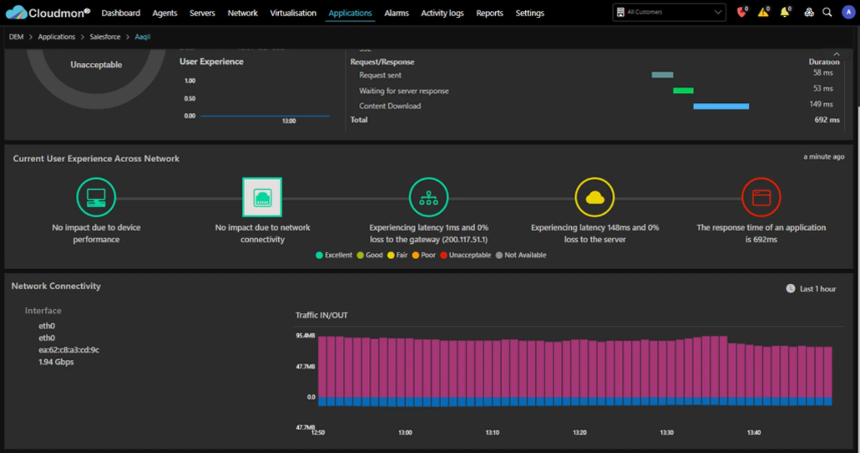The width and height of the screenshot is (860, 453).
Task: Collapse the request details panel chevron
Action: (836, 54)
